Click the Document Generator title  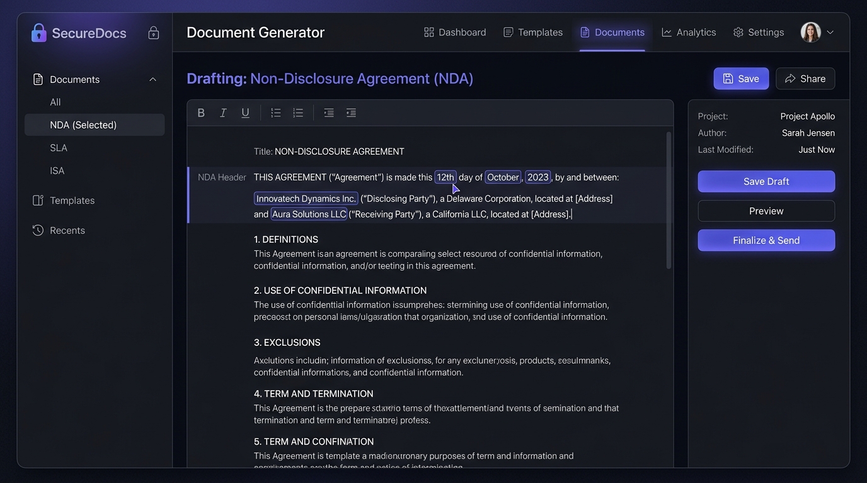(x=256, y=32)
